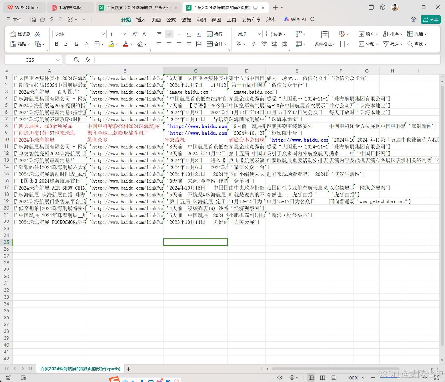Toggle page layout view in status bar
Image resolution: width=445 pixels, height=382 pixels.
pyautogui.click(x=322, y=378)
